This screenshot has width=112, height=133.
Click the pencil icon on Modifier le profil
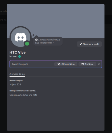pos(81,44)
